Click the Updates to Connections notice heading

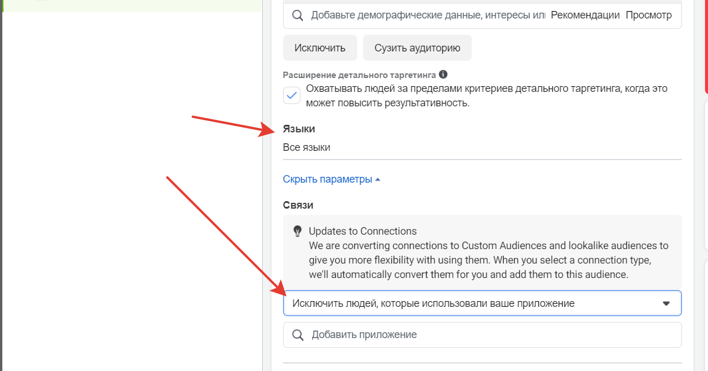click(363, 231)
